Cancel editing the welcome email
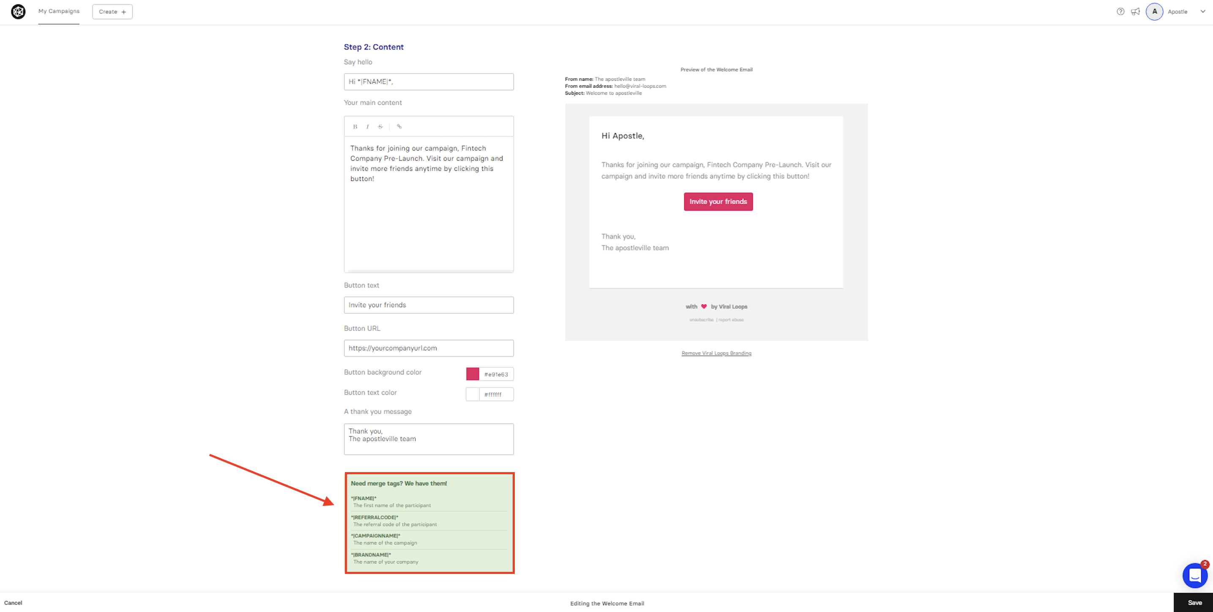The width and height of the screenshot is (1213, 612). point(13,603)
